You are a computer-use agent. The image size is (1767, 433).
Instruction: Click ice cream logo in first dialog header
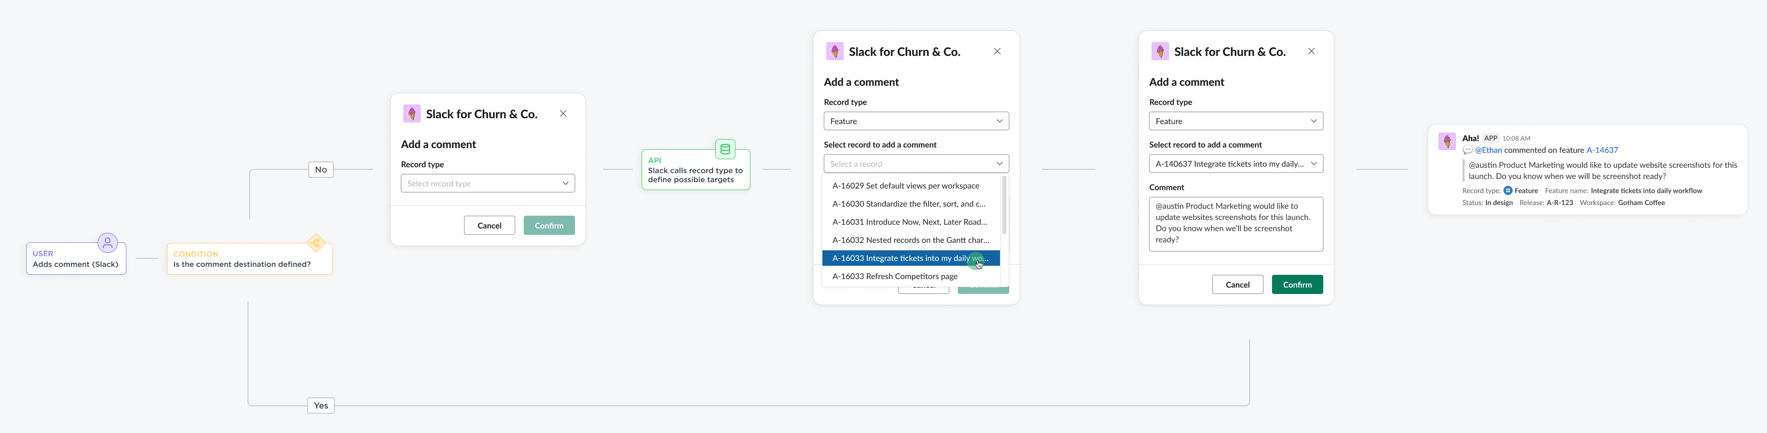click(x=412, y=114)
